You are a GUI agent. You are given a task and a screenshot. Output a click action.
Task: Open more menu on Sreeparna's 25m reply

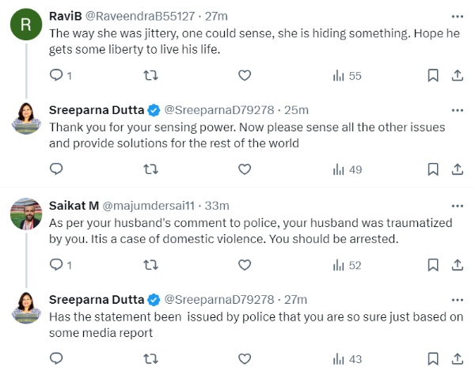coord(457,109)
